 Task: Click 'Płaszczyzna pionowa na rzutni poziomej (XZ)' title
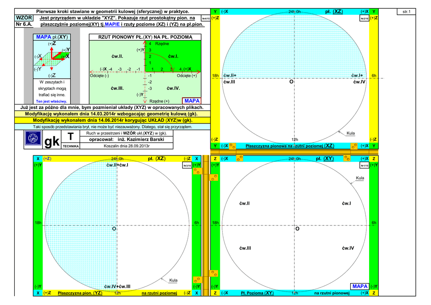[x=290, y=146]
